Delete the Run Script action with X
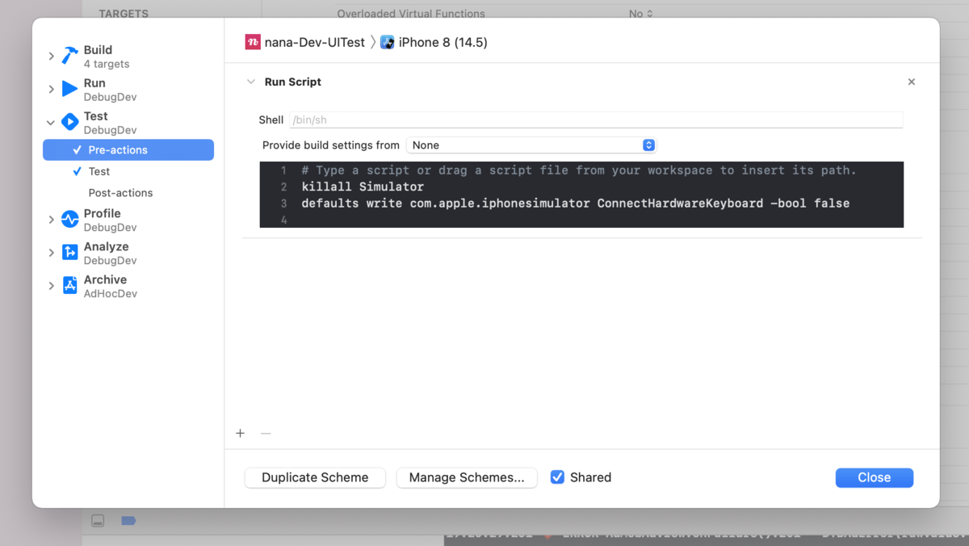This screenshot has height=546, width=969. [912, 82]
